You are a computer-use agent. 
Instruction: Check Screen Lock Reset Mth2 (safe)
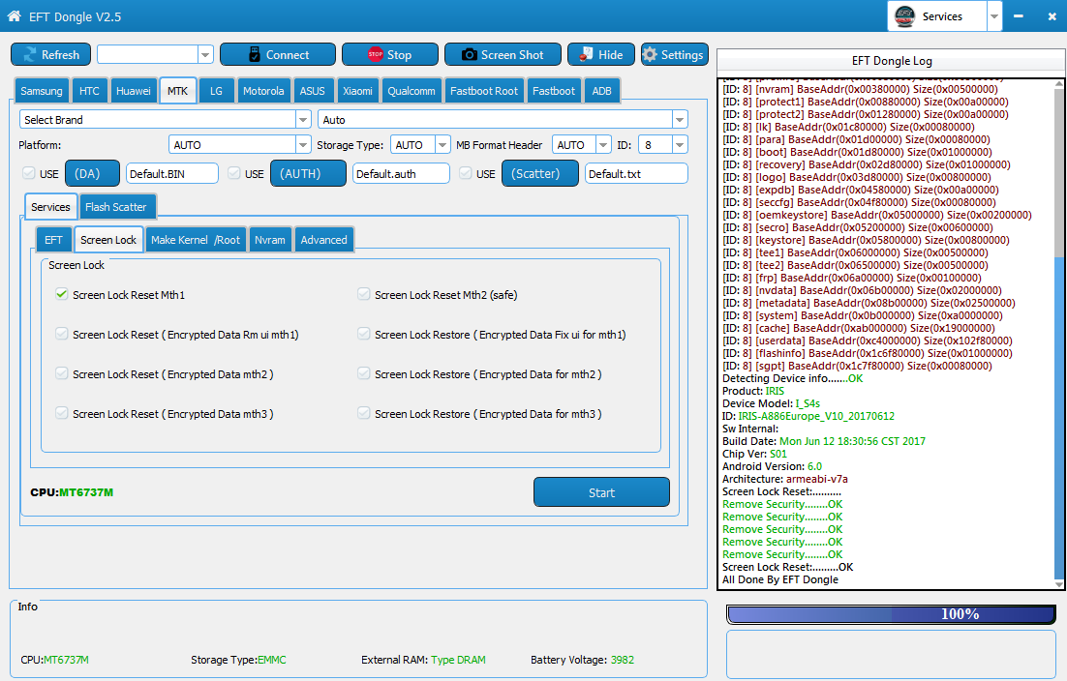coord(364,295)
